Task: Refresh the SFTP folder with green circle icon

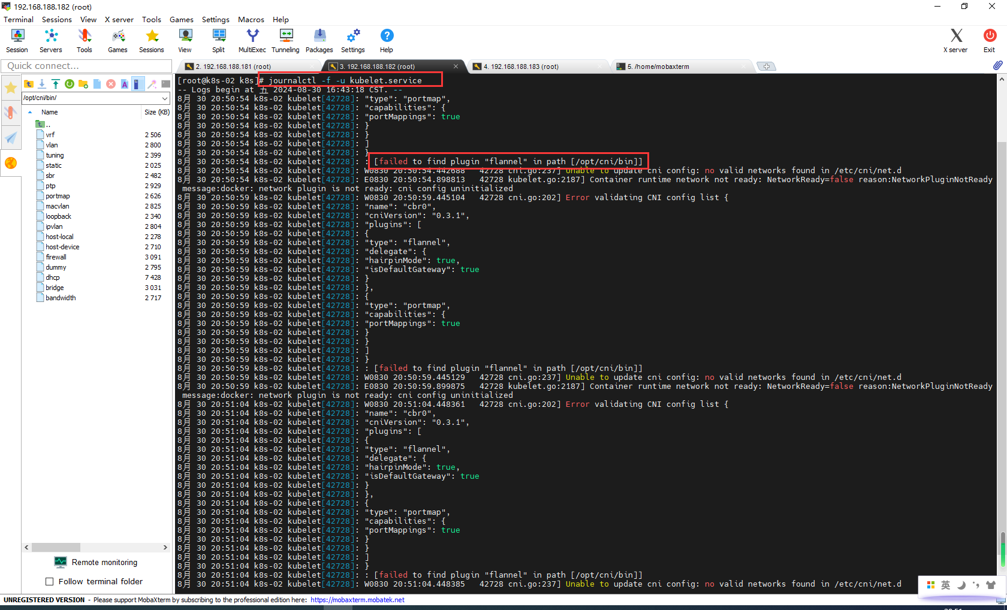Action: point(70,84)
